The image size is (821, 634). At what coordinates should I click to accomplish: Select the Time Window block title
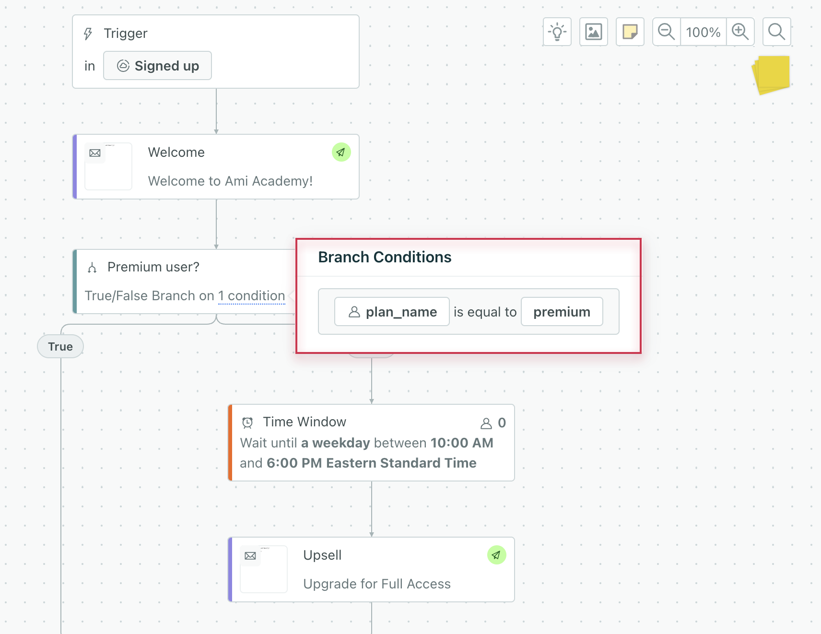click(x=305, y=422)
